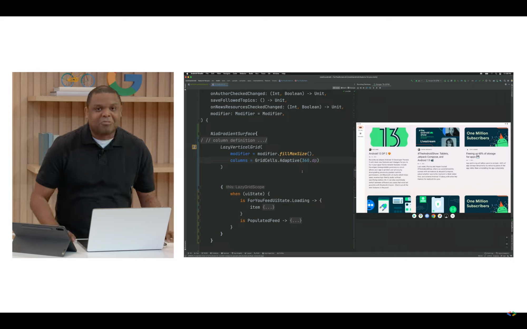Click the Play Store icon in emulator taskbar
Viewport: 527px width, 329px height.
[414, 216]
